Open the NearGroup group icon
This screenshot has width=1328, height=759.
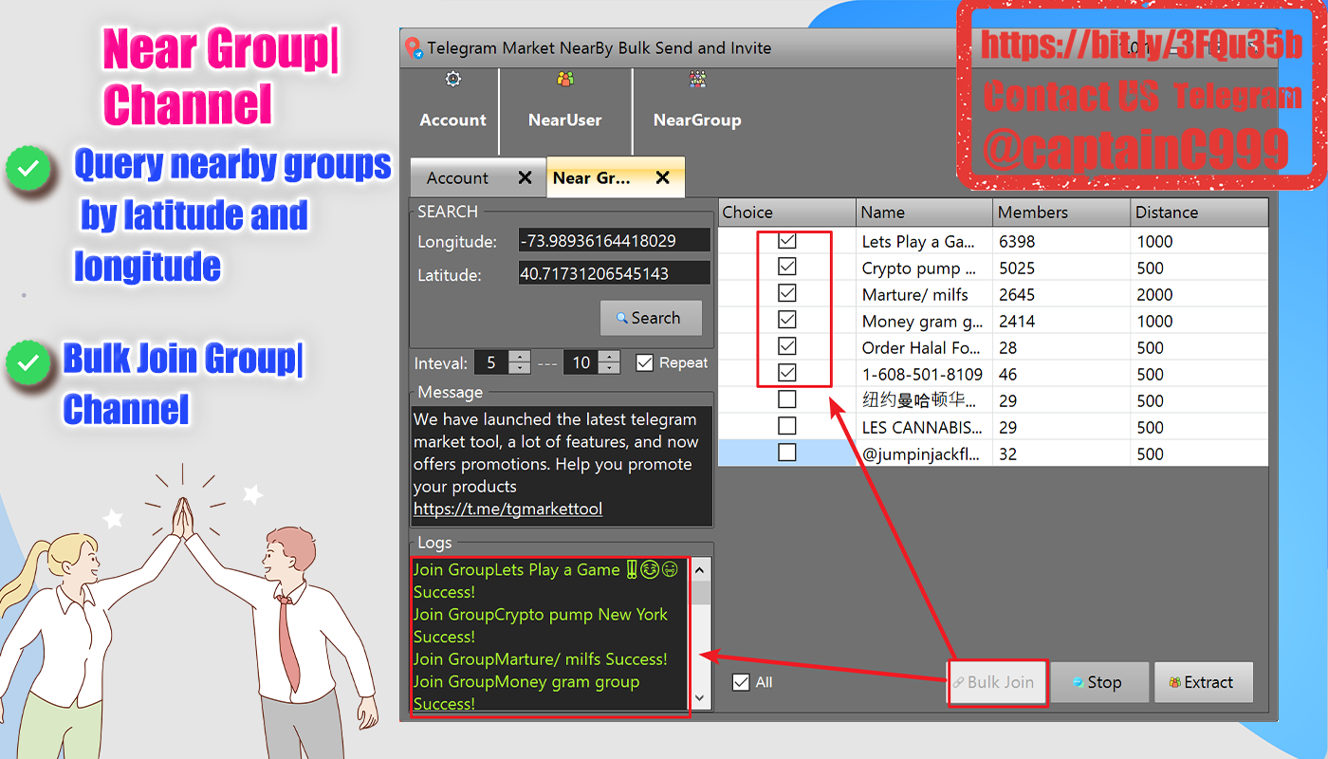pos(697,80)
